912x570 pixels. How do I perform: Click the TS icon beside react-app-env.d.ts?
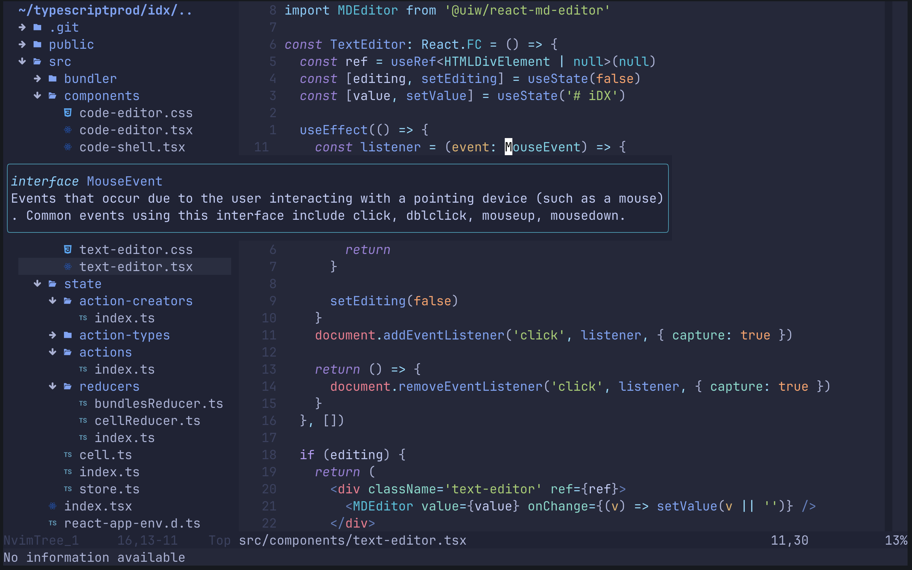(53, 523)
